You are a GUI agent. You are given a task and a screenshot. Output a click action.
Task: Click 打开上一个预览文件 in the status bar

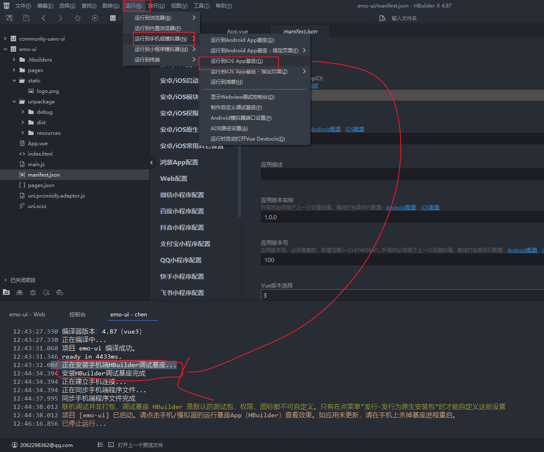point(140,445)
